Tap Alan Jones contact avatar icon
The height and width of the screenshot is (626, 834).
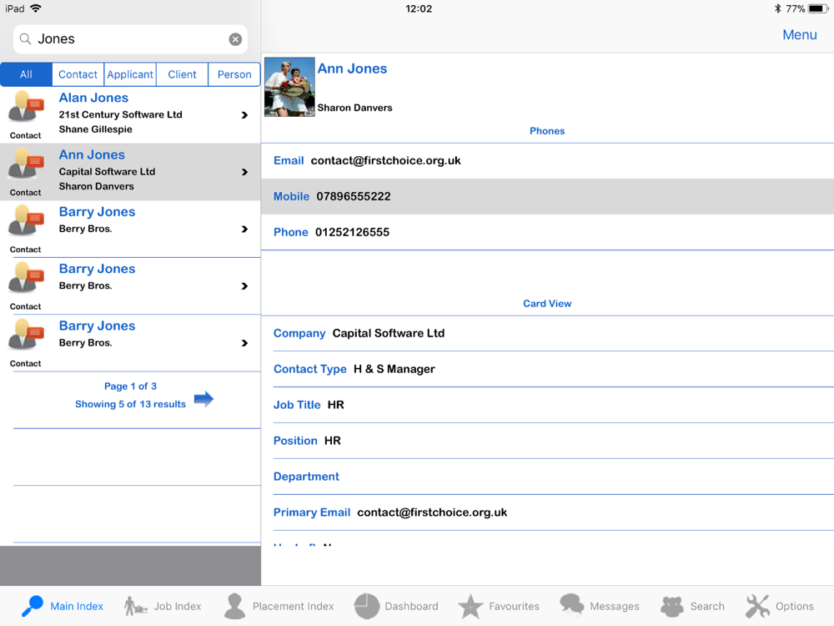pyautogui.click(x=26, y=107)
